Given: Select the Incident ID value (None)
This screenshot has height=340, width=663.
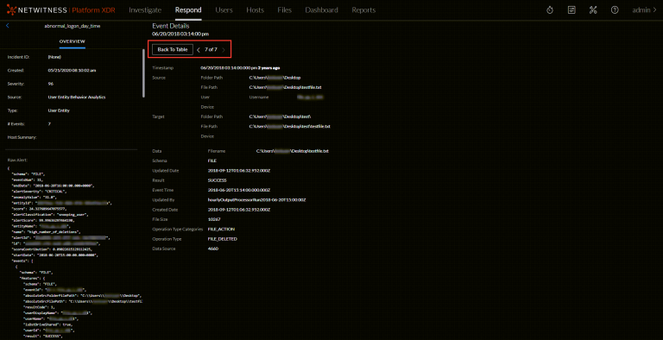Looking at the screenshot, I should [55, 57].
